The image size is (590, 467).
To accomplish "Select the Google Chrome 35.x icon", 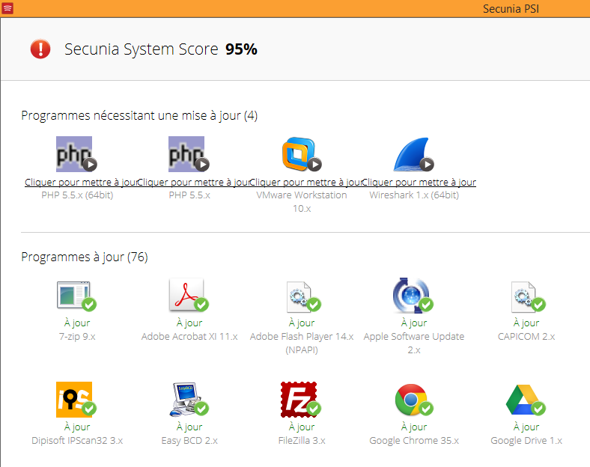I will tap(413, 400).
